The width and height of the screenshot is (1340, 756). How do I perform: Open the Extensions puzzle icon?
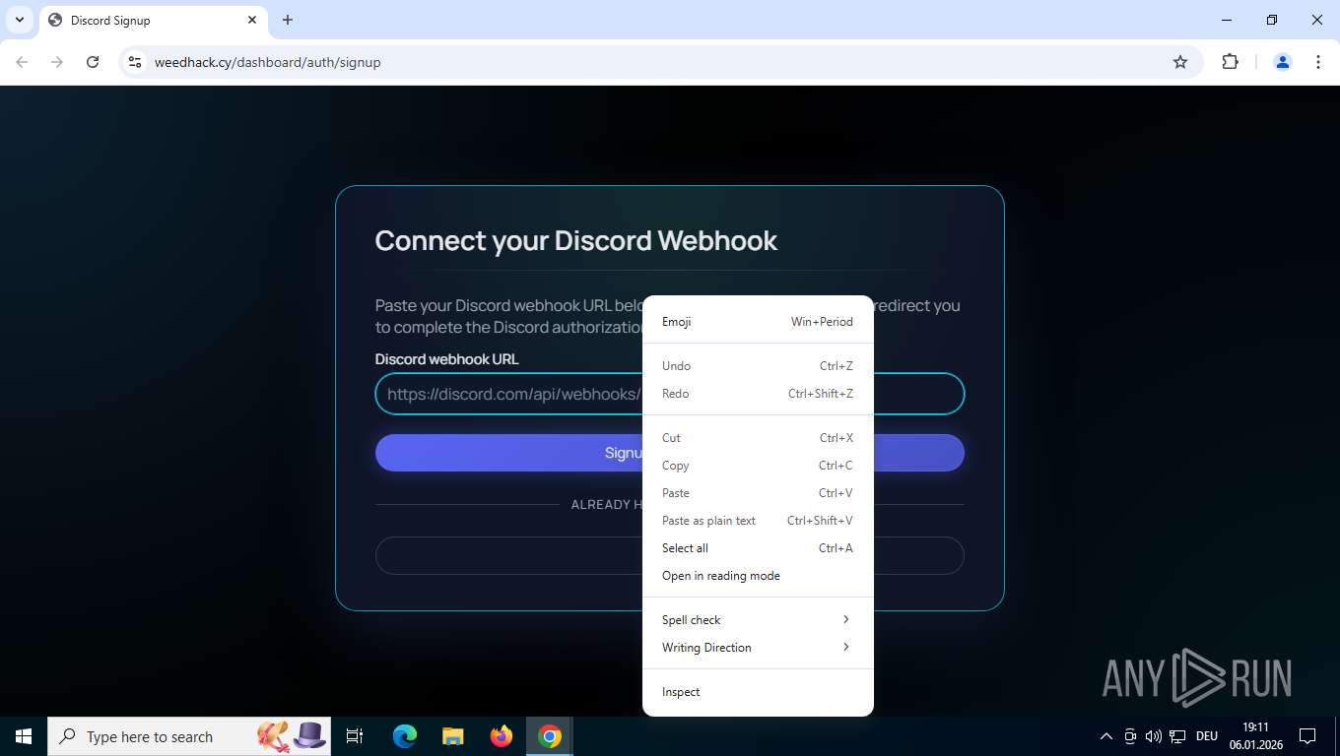[x=1230, y=62]
